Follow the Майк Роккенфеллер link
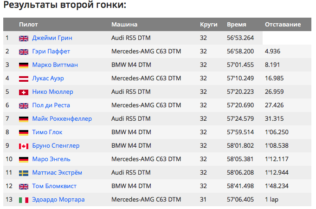This screenshot has width=316, height=209. pyautogui.click(x=62, y=118)
